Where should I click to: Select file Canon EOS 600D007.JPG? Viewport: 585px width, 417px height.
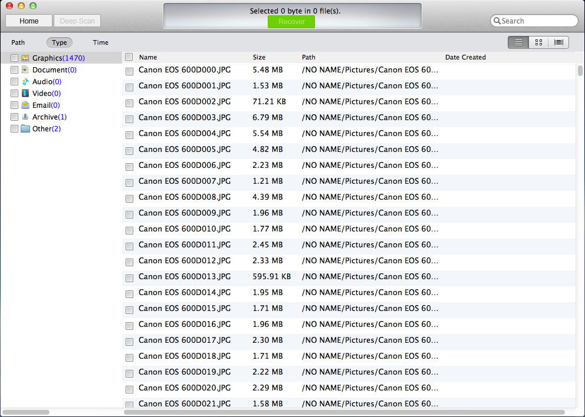(x=185, y=181)
